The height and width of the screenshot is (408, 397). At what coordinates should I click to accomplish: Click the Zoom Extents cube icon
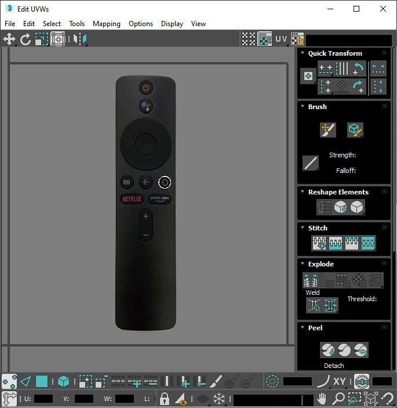371,398
